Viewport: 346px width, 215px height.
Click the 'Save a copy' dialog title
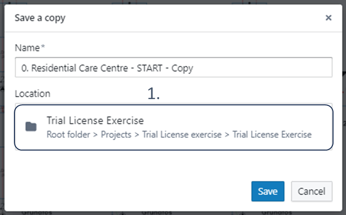click(x=40, y=19)
